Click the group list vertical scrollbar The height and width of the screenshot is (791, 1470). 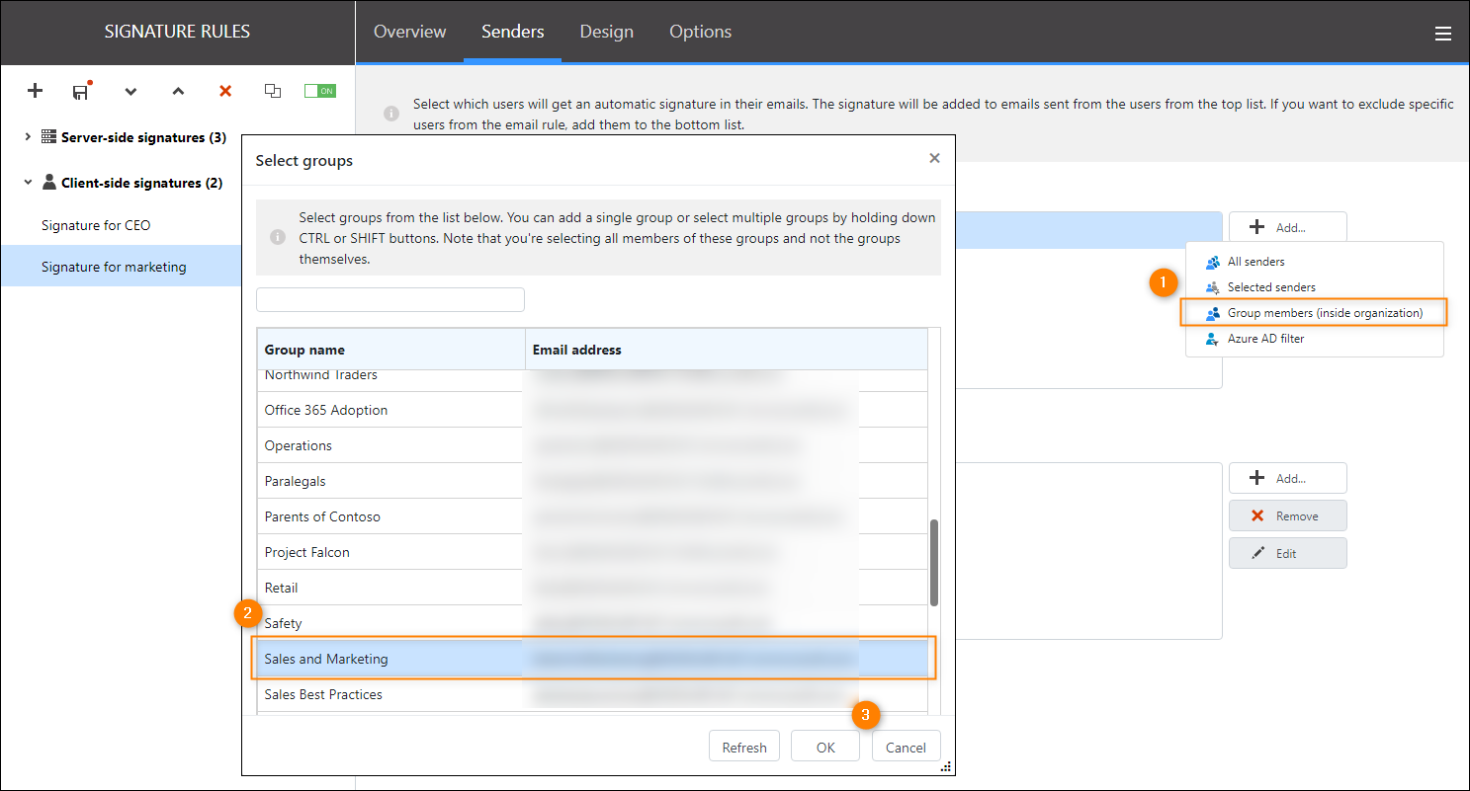point(934,562)
